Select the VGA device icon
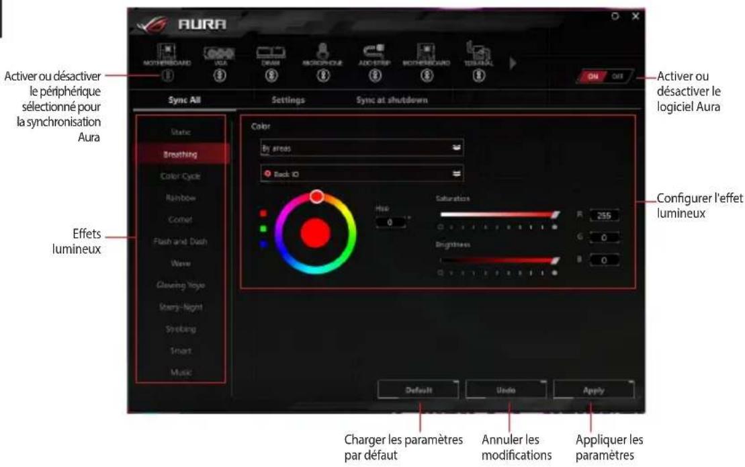 point(219,52)
